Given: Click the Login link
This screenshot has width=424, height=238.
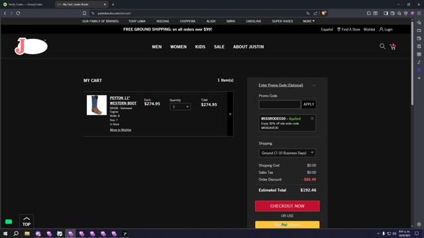Looking at the screenshot, I should (x=386, y=29).
